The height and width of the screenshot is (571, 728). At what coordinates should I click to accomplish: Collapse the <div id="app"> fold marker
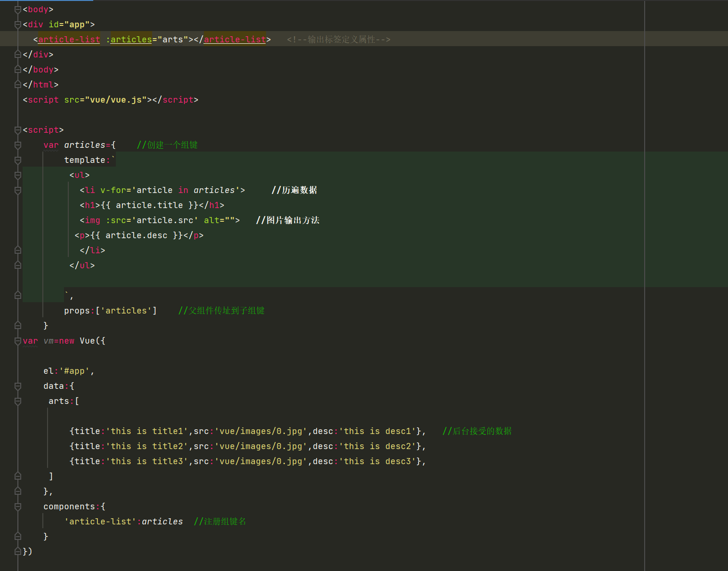tap(18, 24)
